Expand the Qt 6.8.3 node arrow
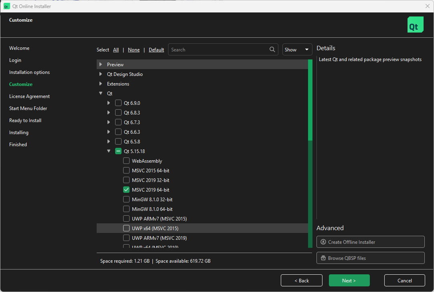434x292 pixels. pyautogui.click(x=109, y=113)
